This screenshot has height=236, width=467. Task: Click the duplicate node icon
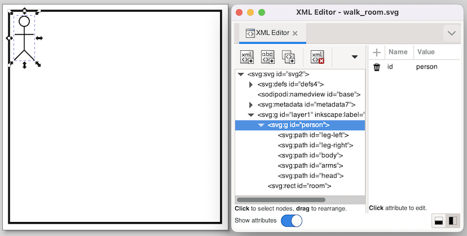click(x=288, y=57)
